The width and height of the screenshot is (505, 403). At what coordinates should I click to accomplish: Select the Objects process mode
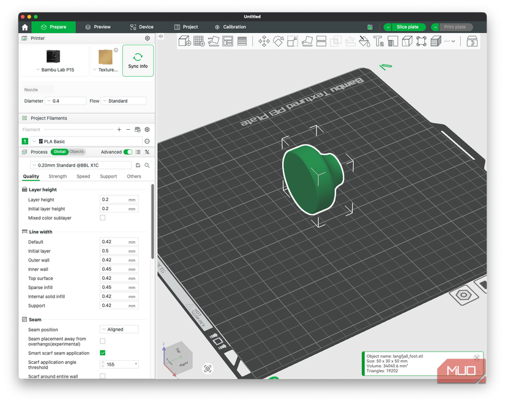[x=77, y=152]
